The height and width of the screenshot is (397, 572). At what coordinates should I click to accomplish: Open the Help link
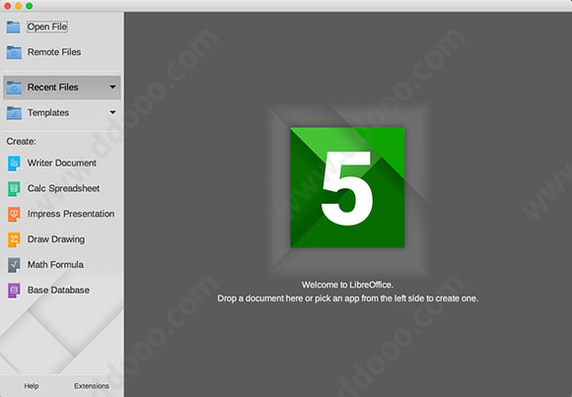click(x=32, y=386)
